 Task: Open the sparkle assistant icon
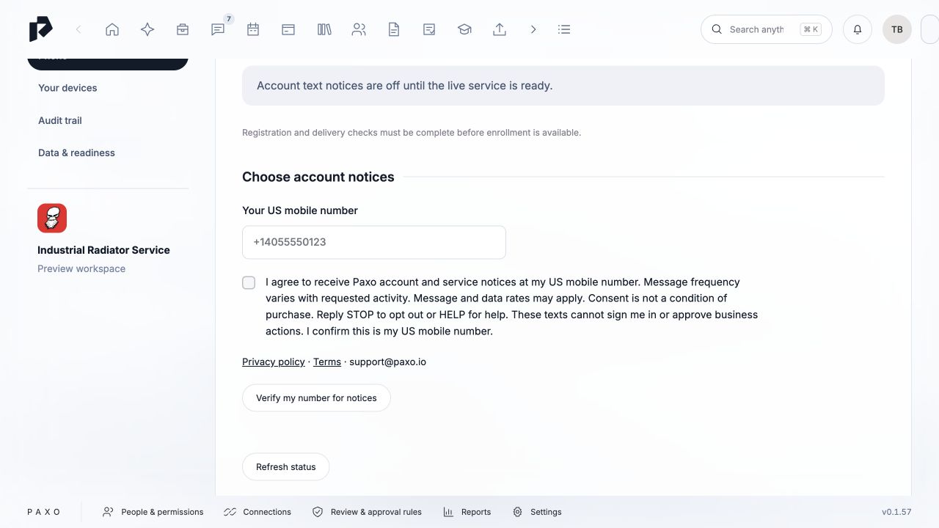(x=147, y=29)
